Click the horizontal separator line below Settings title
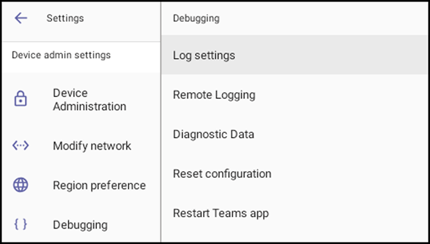Image resolution: width=430 pixels, height=244 pixels. pyautogui.click(x=81, y=42)
